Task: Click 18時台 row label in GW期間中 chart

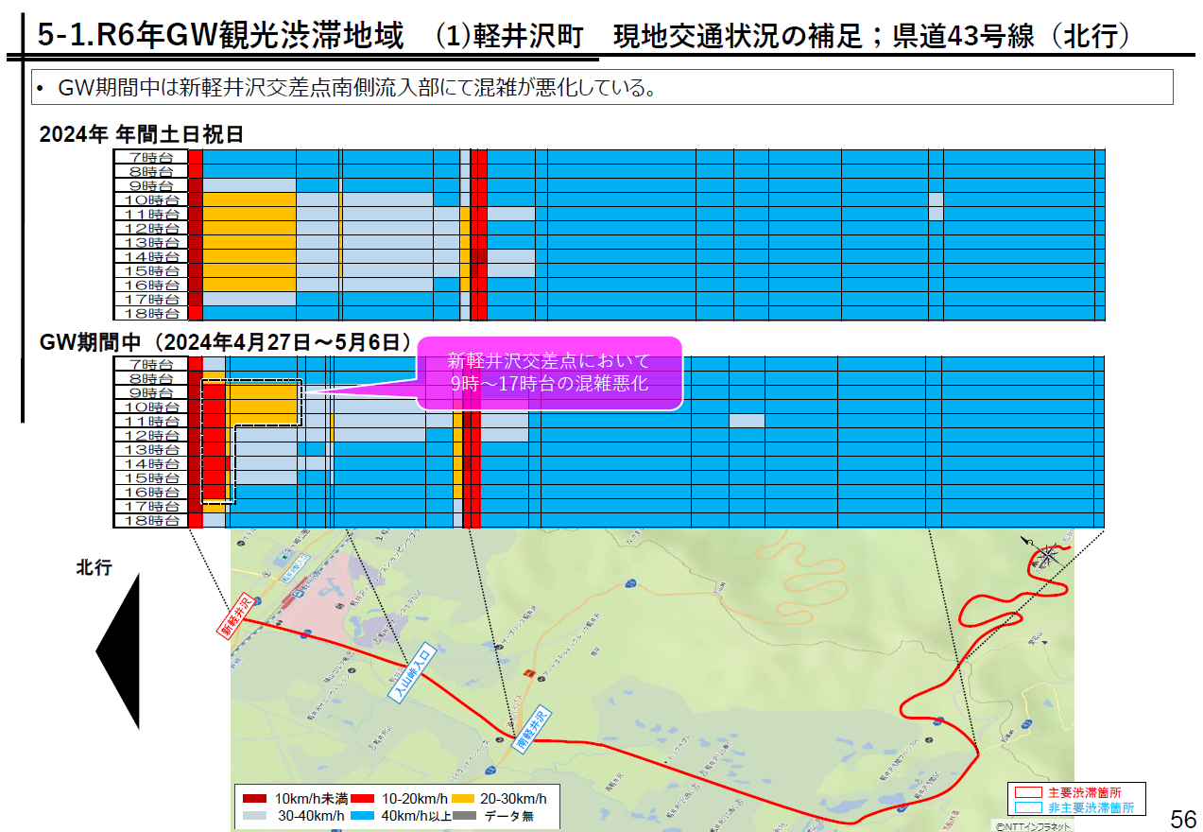Action: pyautogui.click(x=151, y=520)
